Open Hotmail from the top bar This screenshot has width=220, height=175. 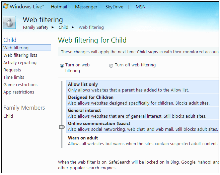[59, 7]
